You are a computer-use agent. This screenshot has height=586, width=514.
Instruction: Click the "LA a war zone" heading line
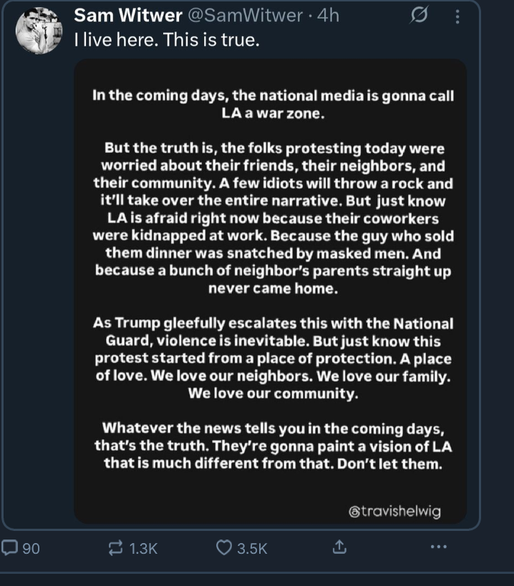click(273, 113)
